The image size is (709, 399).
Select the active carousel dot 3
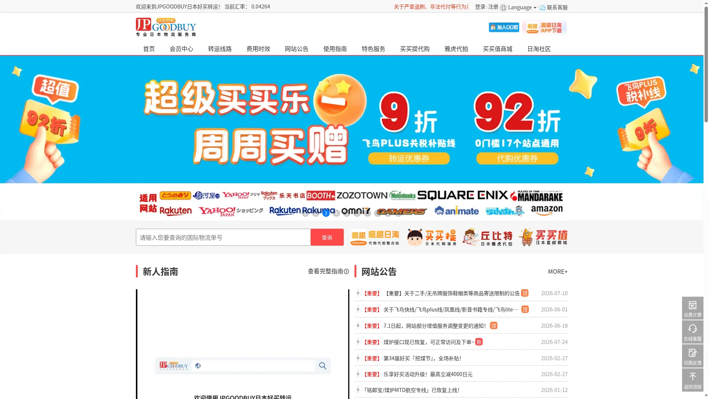click(326, 213)
